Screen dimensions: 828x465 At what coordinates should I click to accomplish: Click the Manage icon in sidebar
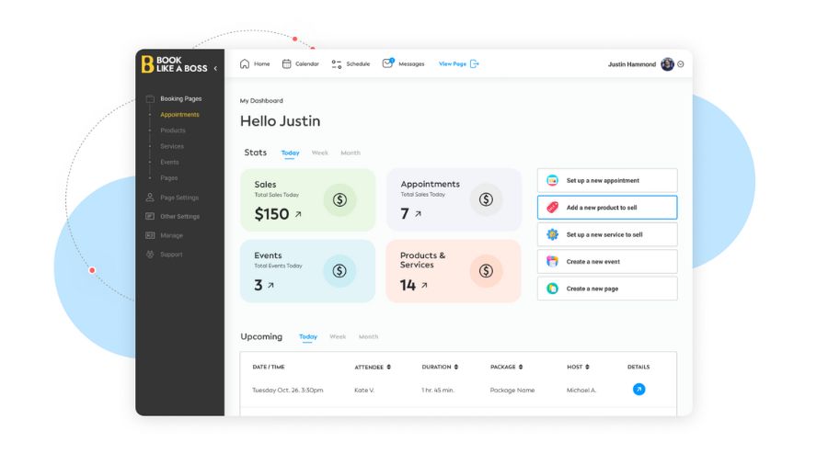point(150,235)
